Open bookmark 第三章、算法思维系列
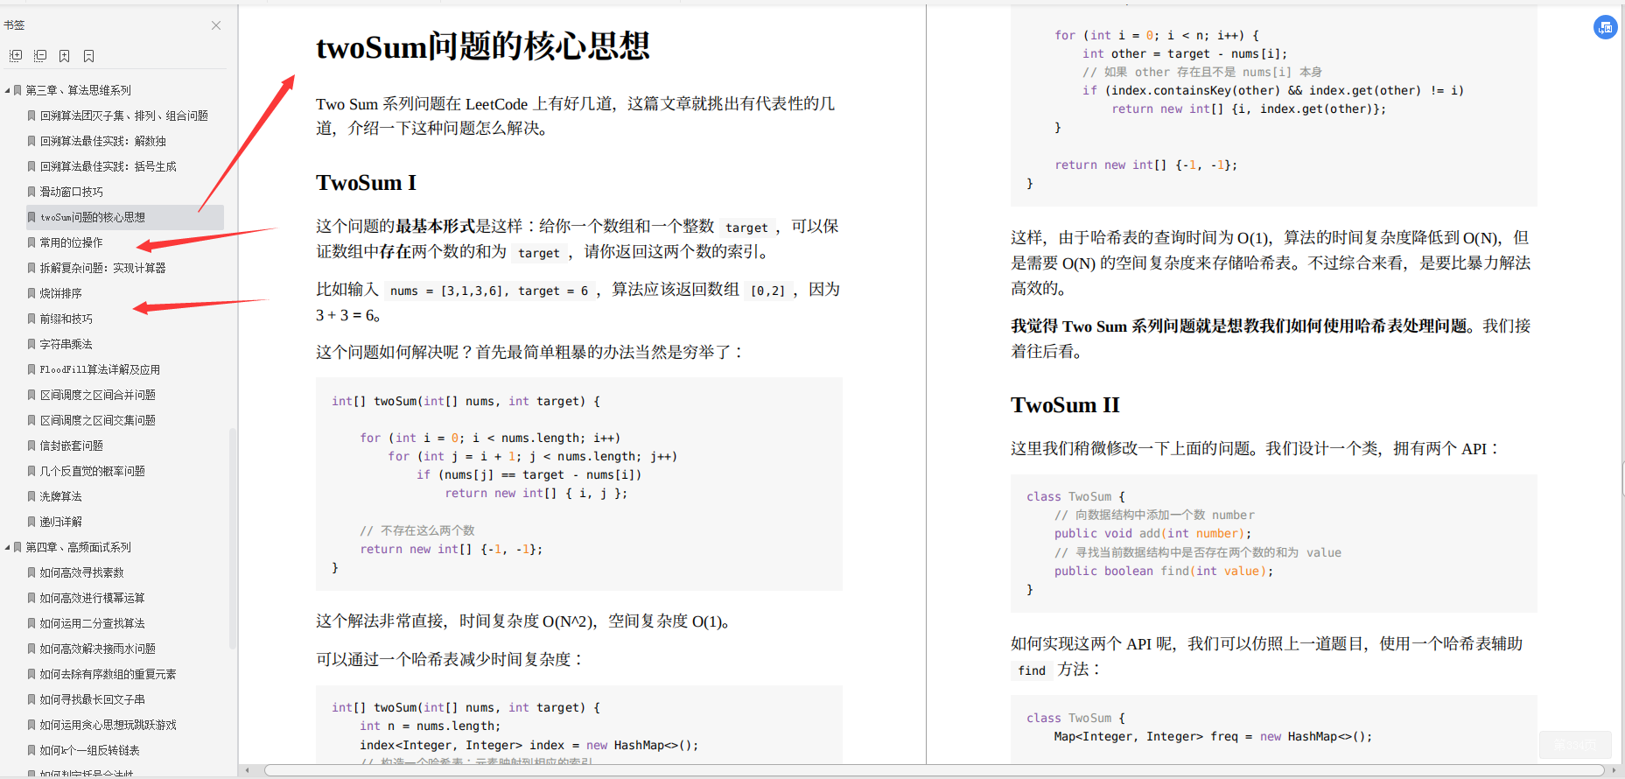This screenshot has height=779, width=1625. point(78,90)
